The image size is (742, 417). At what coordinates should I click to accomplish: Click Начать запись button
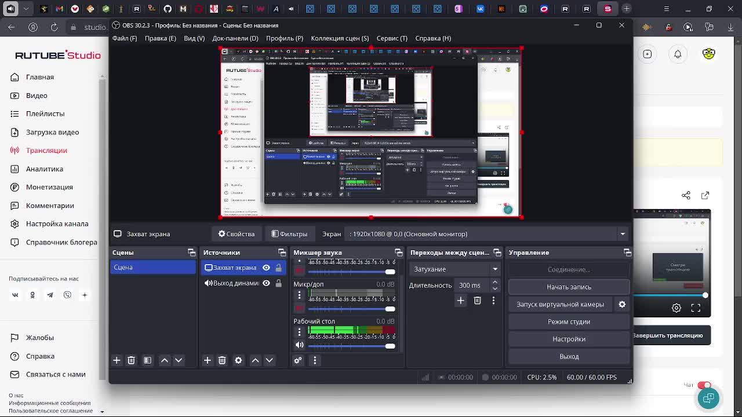(569, 287)
